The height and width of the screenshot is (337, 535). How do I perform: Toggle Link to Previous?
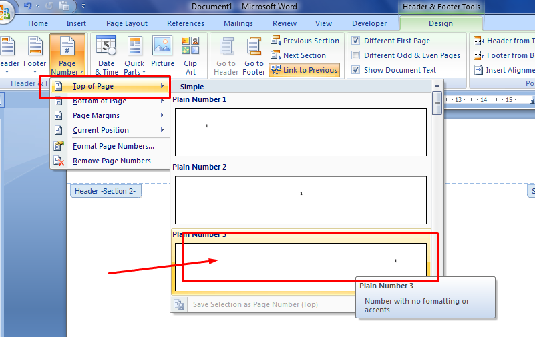[305, 70]
